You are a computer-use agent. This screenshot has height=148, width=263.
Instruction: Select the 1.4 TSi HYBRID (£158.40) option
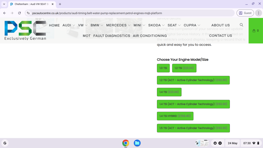[x=175, y=116]
